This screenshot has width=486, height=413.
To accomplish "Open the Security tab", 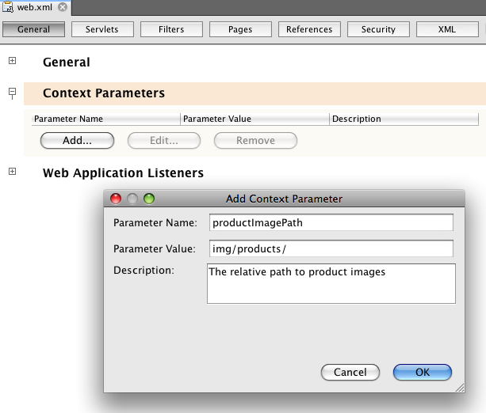I will (378, 29).
